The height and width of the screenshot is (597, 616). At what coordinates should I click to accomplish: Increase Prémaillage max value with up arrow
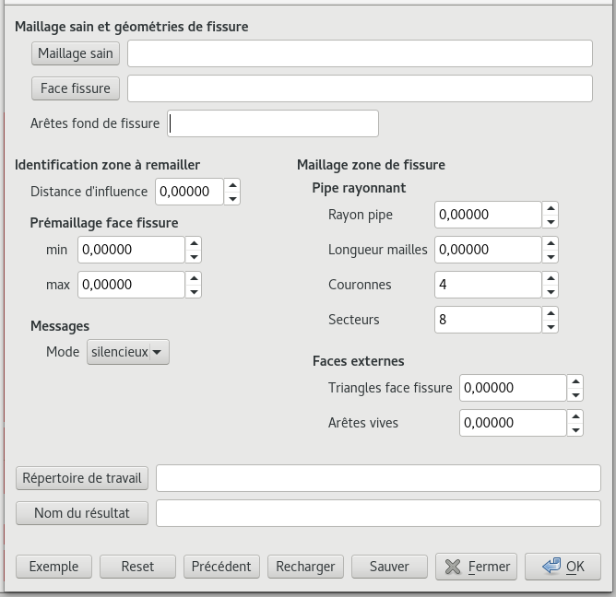click(194, 277)
